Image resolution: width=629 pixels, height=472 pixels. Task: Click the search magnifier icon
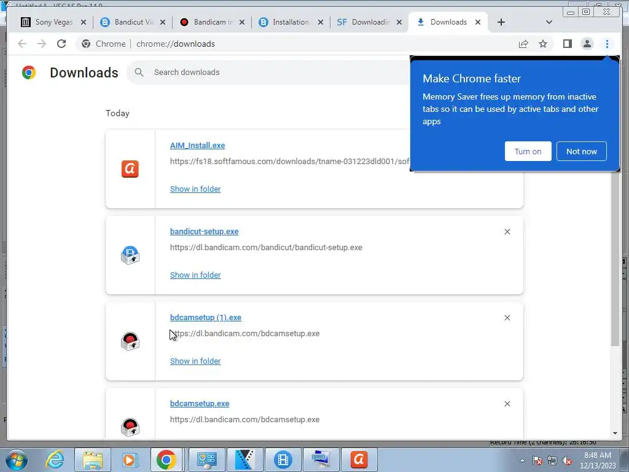(139, 73)
